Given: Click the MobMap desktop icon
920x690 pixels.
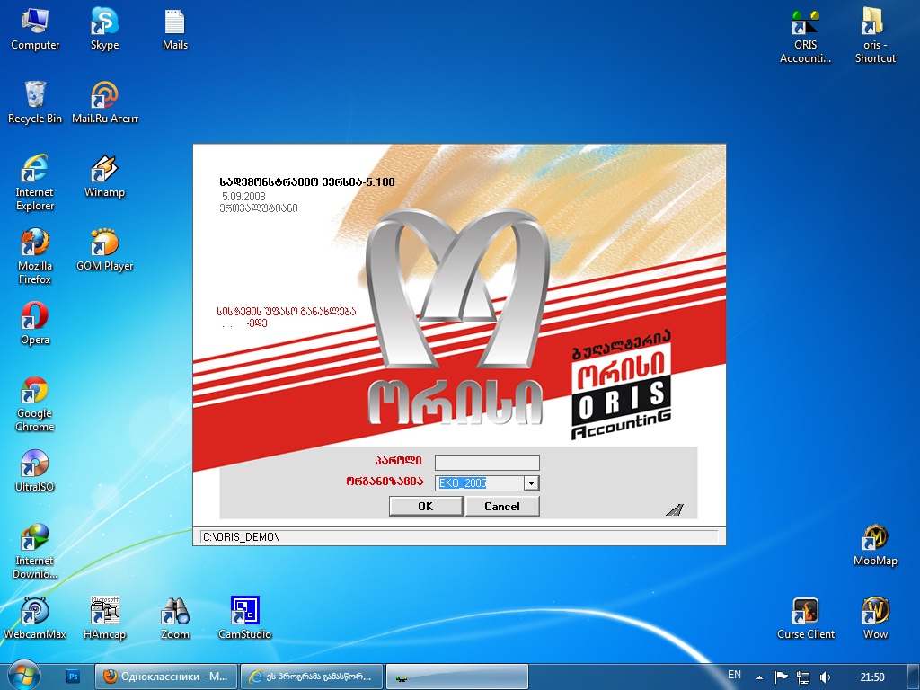Looking at the screenshot, I should click(875, 539).
